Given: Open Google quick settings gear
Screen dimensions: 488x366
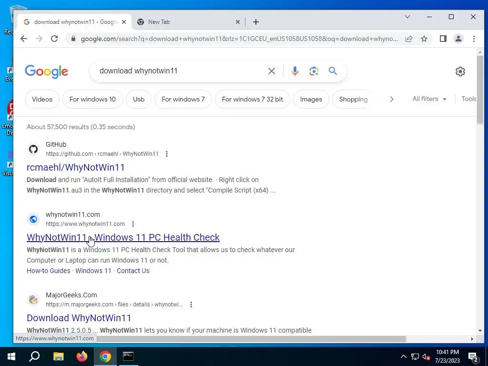Looking at the screenshot, I should [x=460, y=71].
